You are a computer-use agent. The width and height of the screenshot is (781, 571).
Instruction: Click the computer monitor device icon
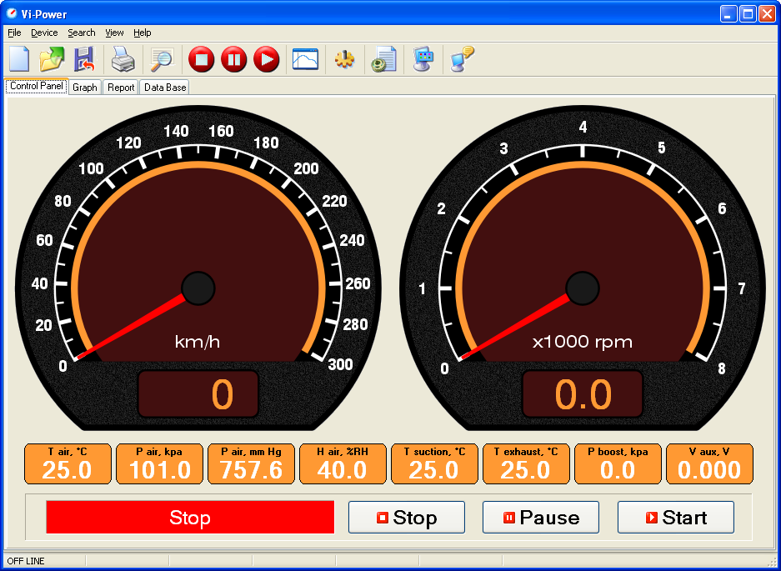[423, 59]
